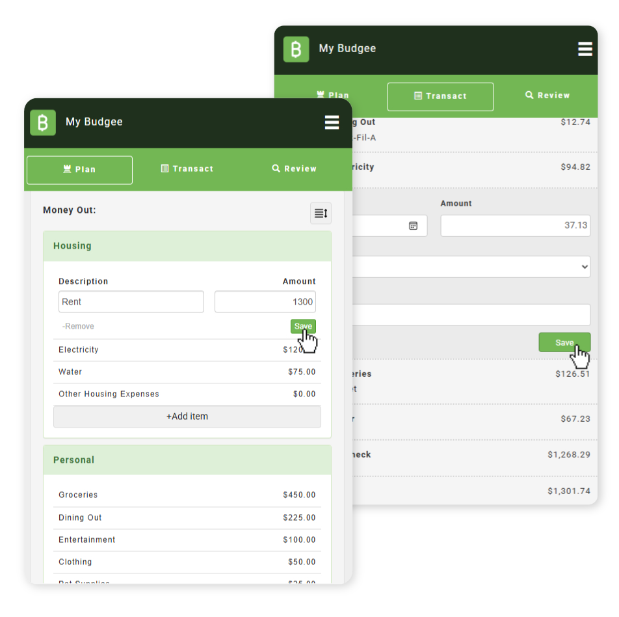Save the Rent budget item
The height and width of the screenshot is (617, 619).
[x=303, y=327]
